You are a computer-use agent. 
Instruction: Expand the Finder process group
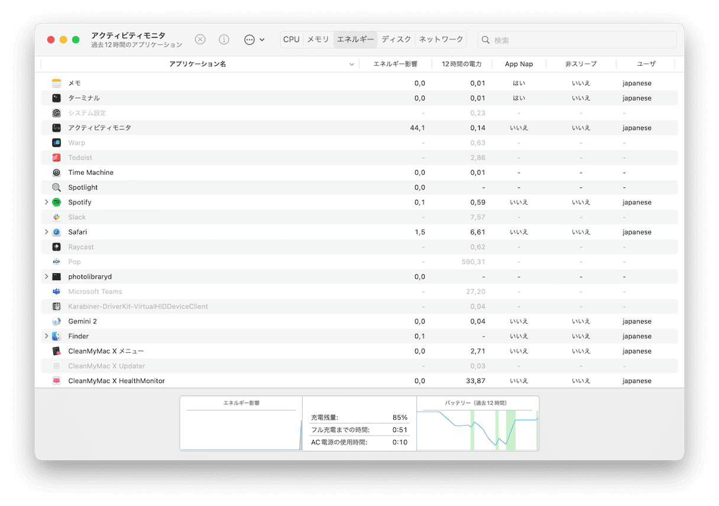click(x=46, y=336)
